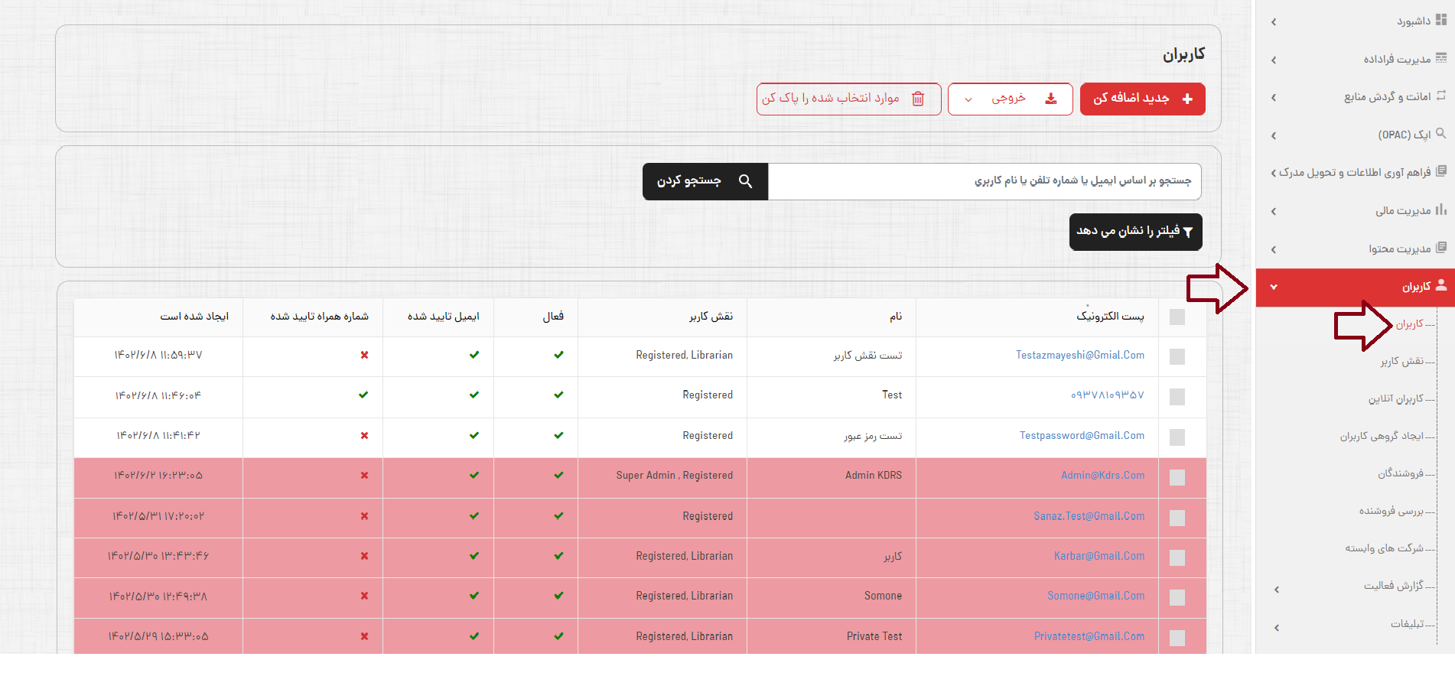Click the funnel icon on the show filters button
The image size is (1455, 676).
click(x=1188, y=232)
